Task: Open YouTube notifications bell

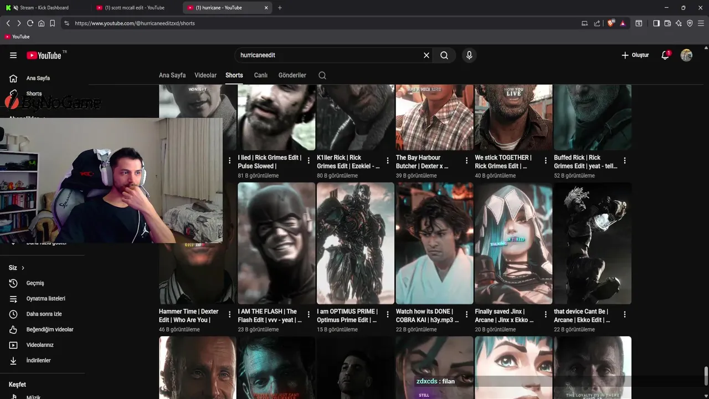Action: [665, 55]
